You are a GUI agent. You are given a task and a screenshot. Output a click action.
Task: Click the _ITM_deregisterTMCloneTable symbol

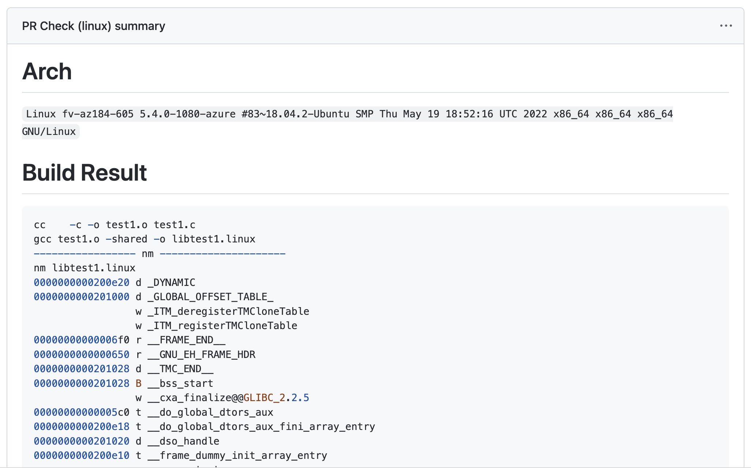[228, 312]
